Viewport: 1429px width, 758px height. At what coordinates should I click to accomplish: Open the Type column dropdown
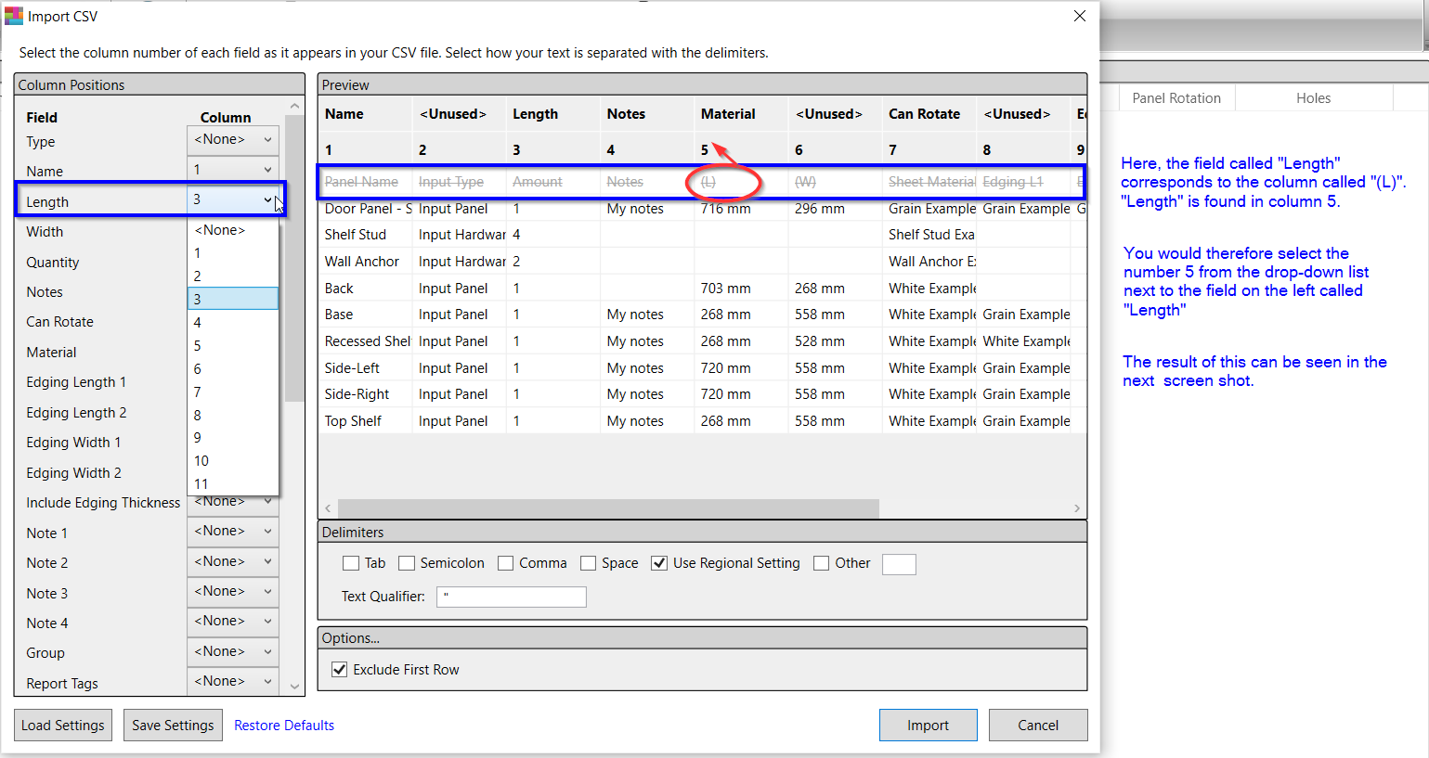pyautogui.click(x=232, y=140)
